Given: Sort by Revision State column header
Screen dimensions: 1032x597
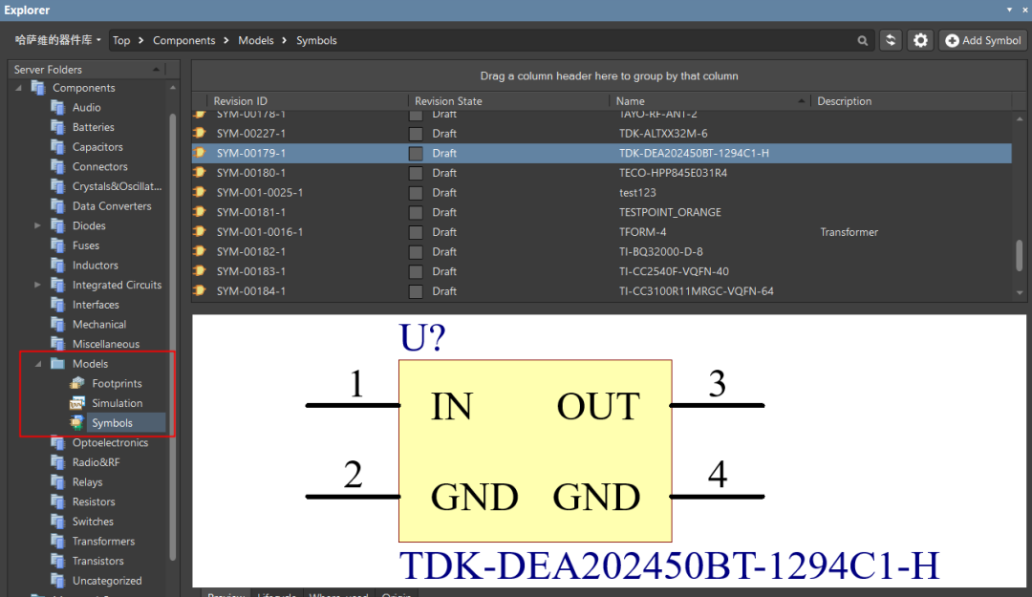Looking at the screenshot, I should (x=508, y=100).
